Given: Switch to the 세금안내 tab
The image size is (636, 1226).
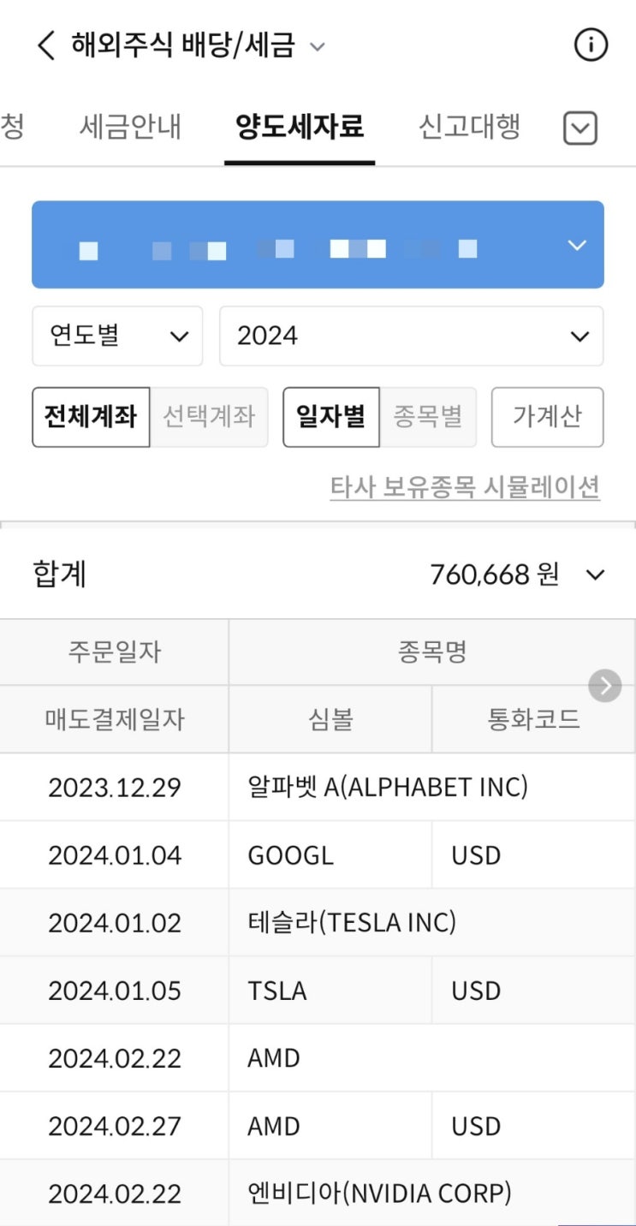Looking at the screenshot, I should (x=130, y=128).
